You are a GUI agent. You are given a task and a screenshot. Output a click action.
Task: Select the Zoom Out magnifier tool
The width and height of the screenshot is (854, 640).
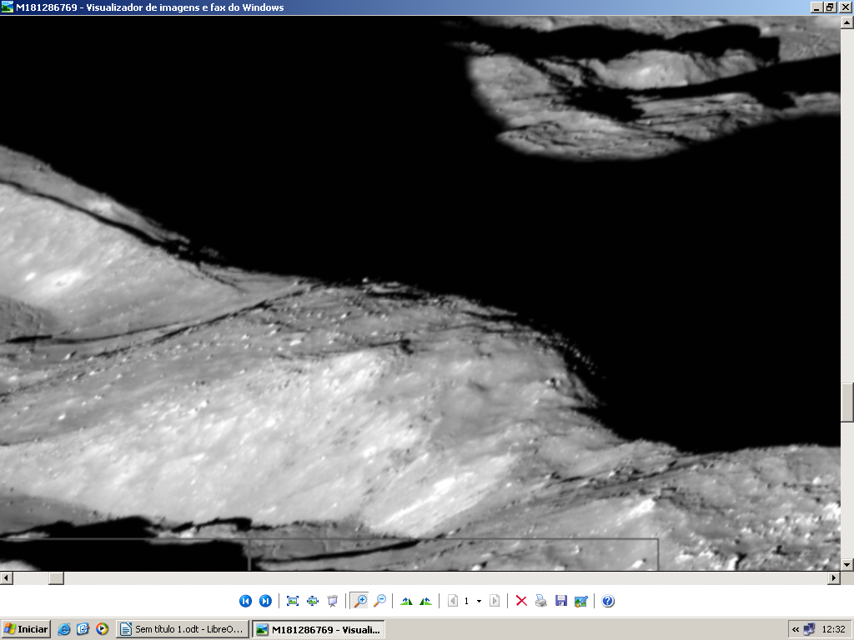379,601
